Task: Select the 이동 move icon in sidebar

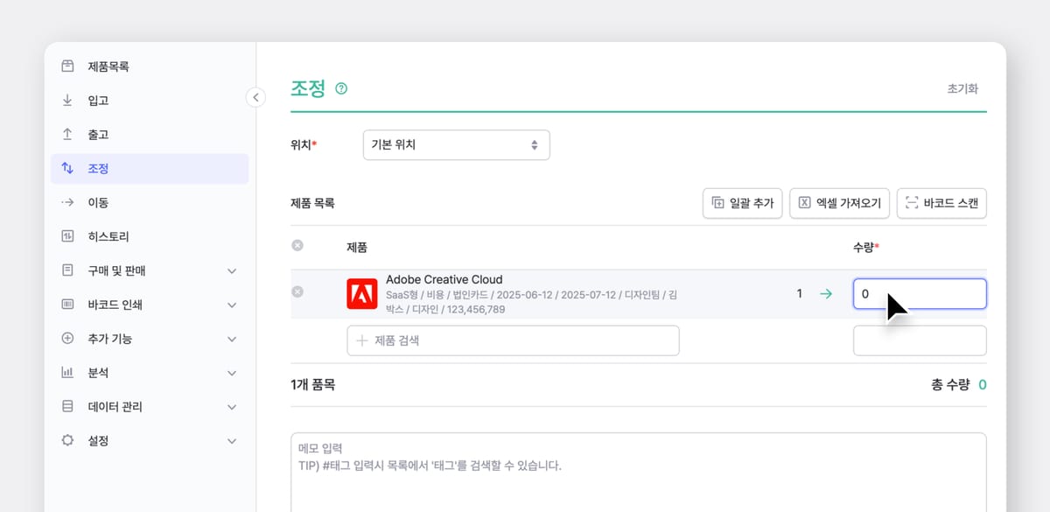Action: tap(68, 201)
